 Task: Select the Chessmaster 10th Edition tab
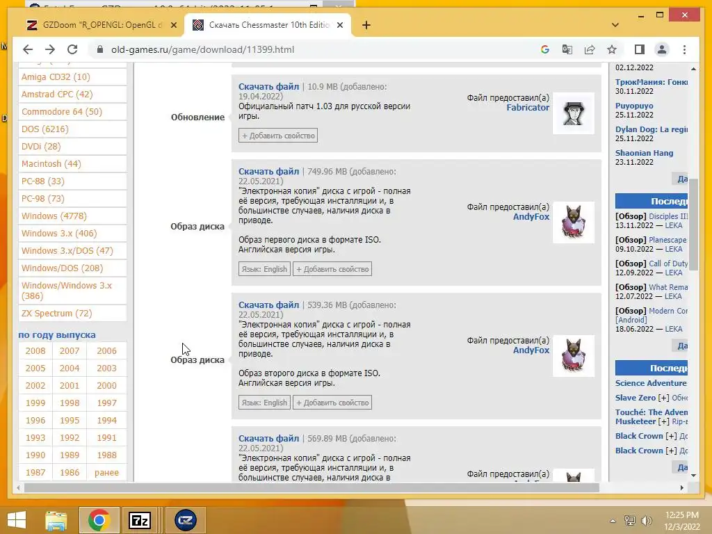coord(268,26)
